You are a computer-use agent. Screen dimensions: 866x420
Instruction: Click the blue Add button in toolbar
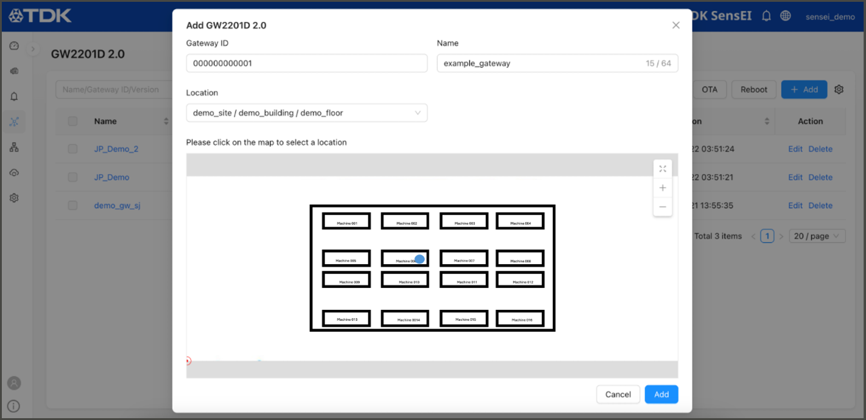pyautogui.click(x=804, y=89)
